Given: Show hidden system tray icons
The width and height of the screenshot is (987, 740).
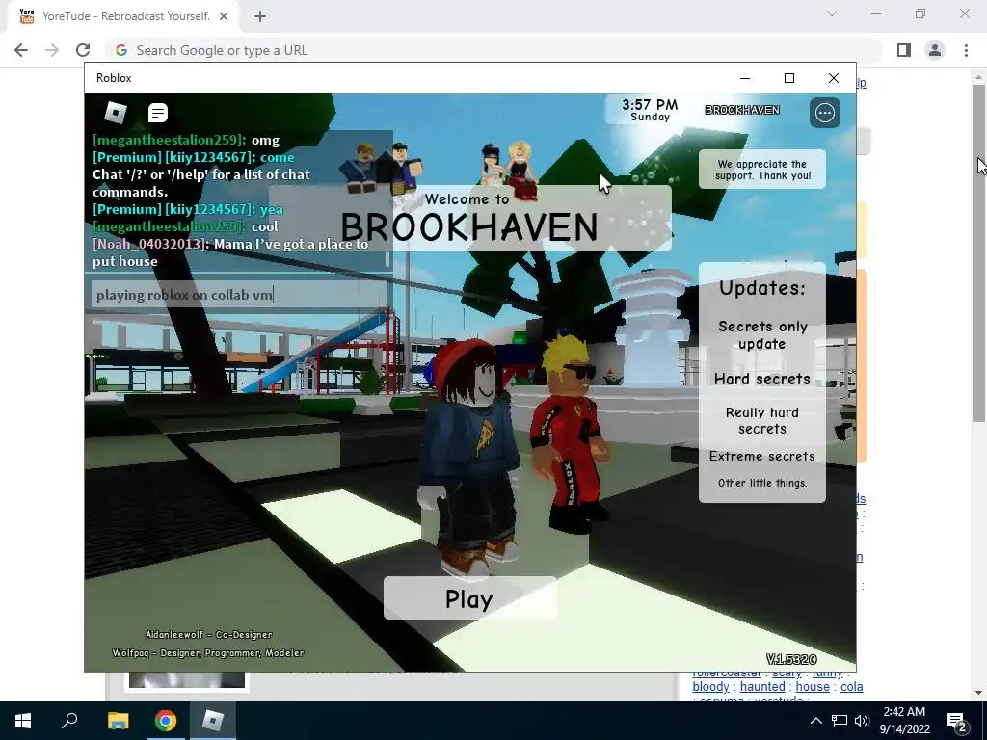Looking at the screenshot, I should [x=815, y=721].
